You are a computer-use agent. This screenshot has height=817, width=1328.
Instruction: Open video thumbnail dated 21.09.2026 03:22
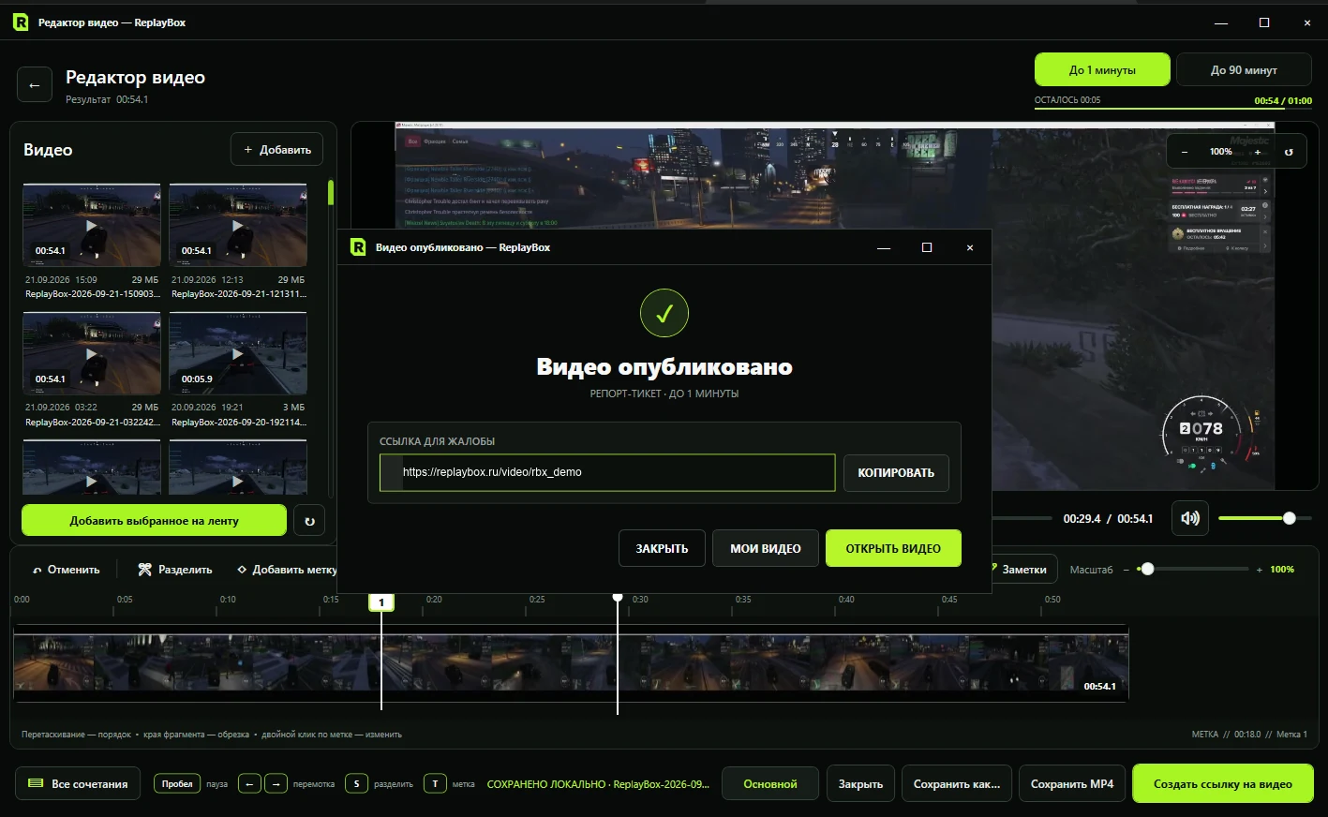[92, 353]
